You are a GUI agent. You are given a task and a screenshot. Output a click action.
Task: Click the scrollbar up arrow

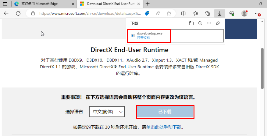point(262,22)
